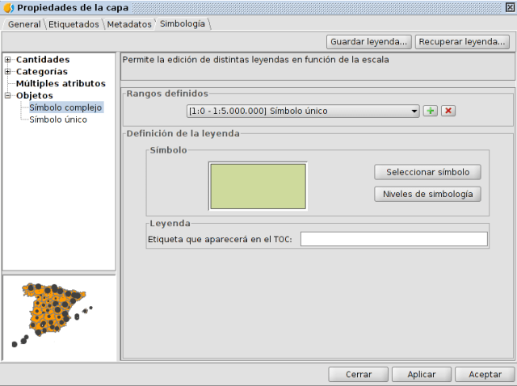The height and width of the screenshot is (386, 517).
Task: Click the Spain map legend preview
Action: click(59, 318)
